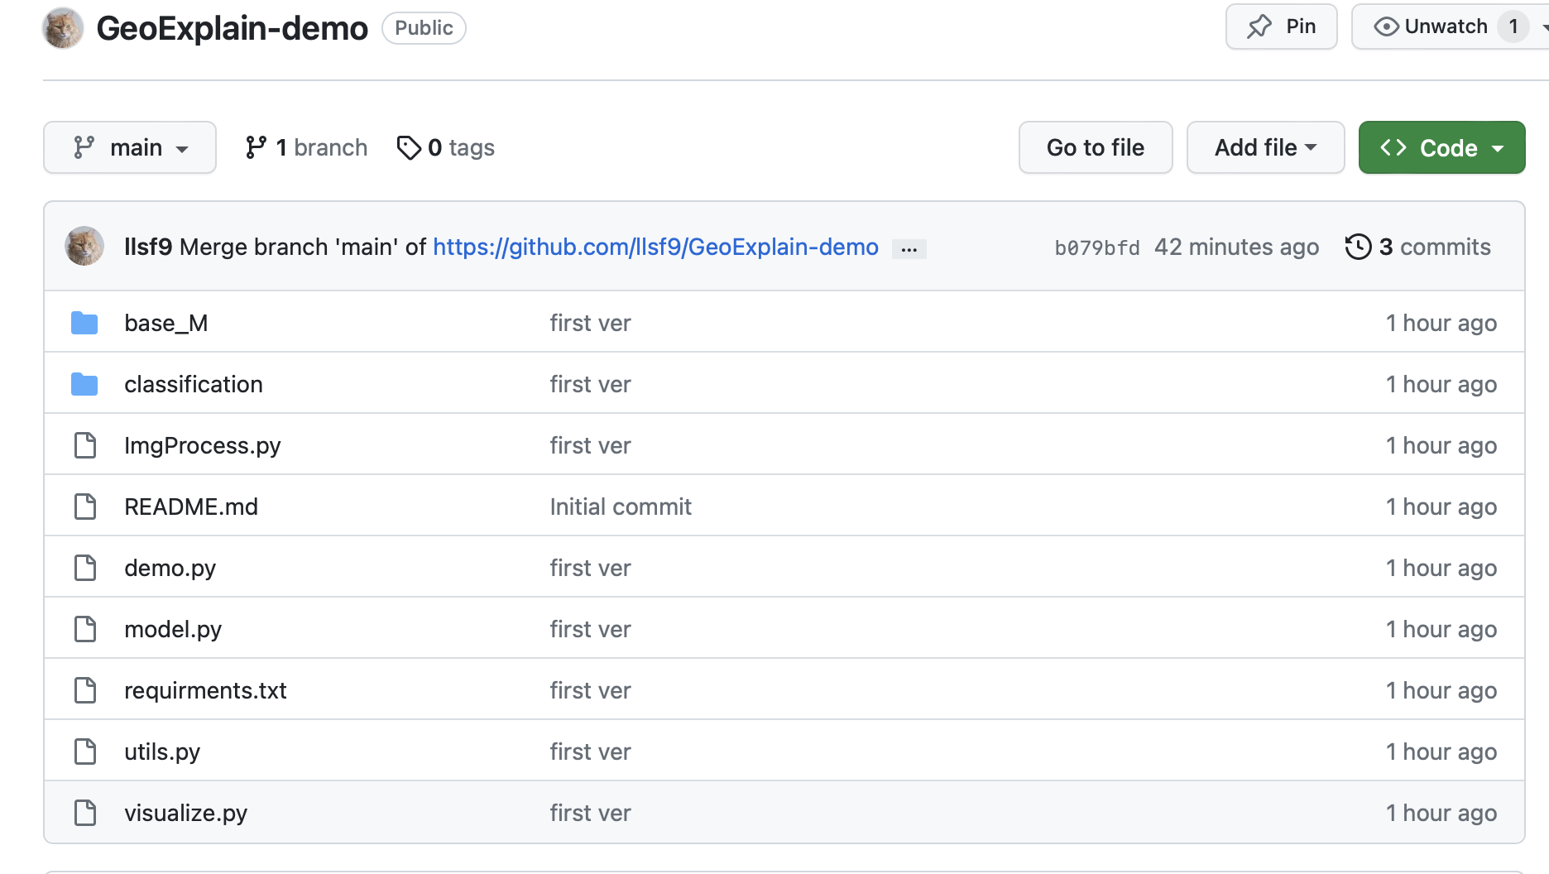
Task: Click the 42 minutes ago timestamp
Action: tap(1236, 247)
